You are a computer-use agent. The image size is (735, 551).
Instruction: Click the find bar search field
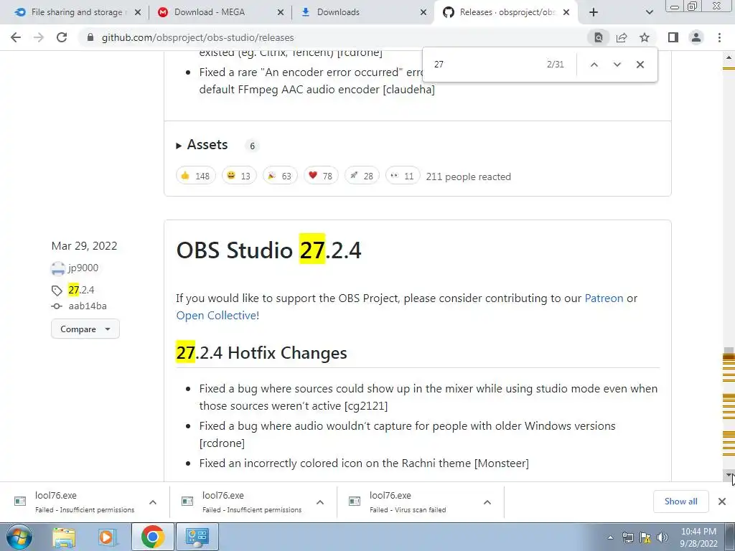point(485,64)
